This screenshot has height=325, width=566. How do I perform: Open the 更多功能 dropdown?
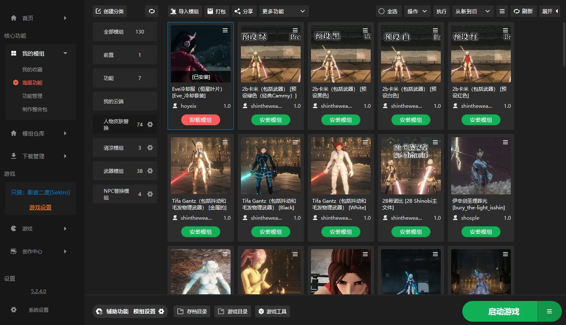(x=284, y=11)
